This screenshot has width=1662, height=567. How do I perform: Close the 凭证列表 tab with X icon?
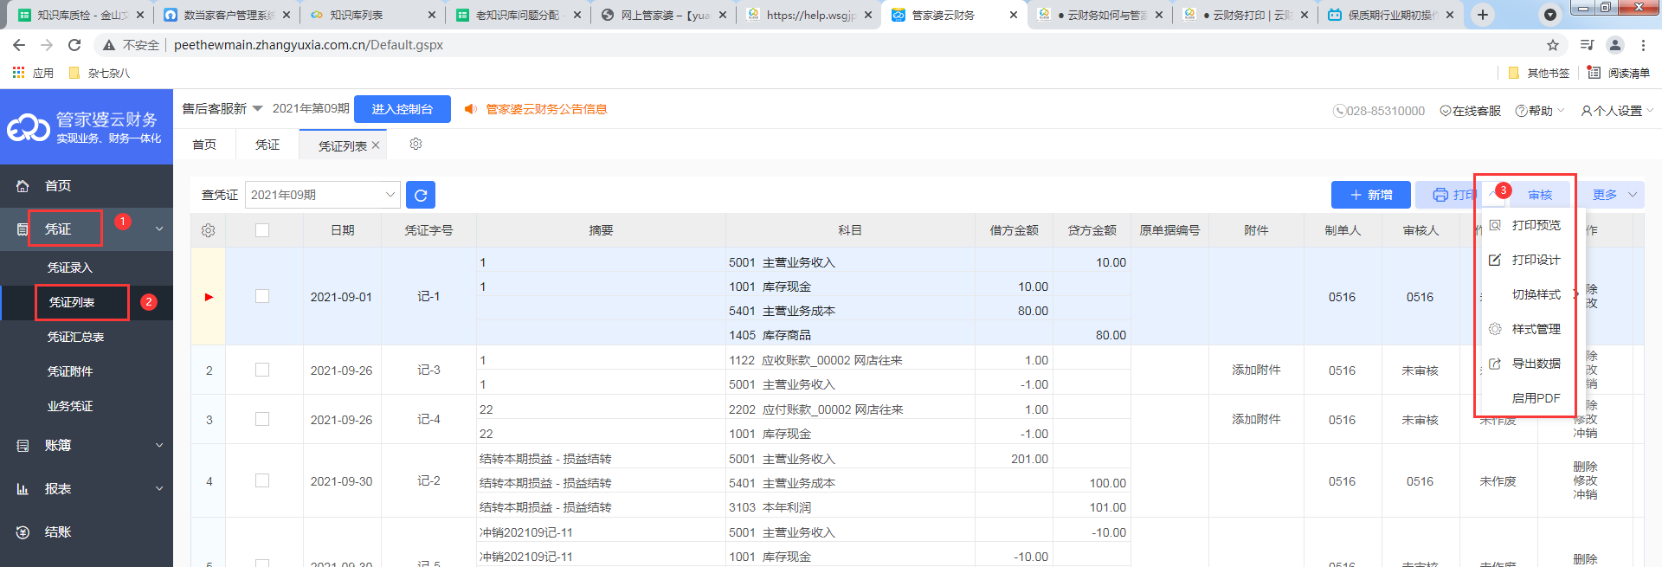point(376,145)
